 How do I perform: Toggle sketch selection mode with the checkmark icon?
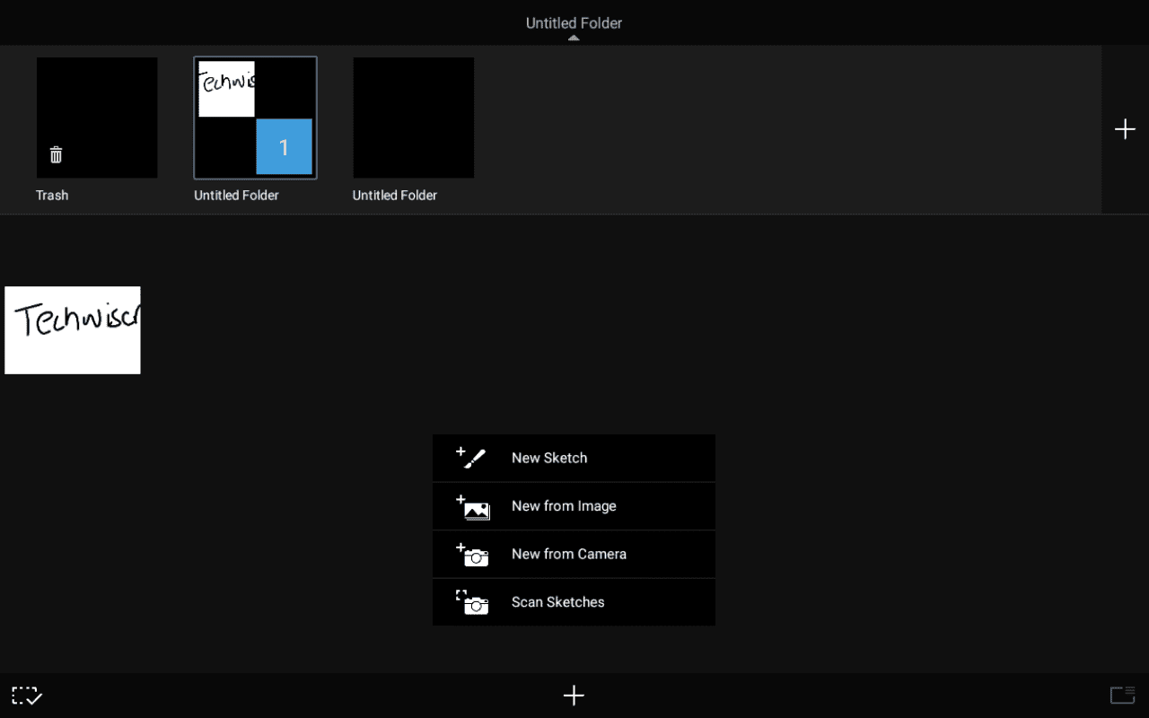[x=26, y=696]
